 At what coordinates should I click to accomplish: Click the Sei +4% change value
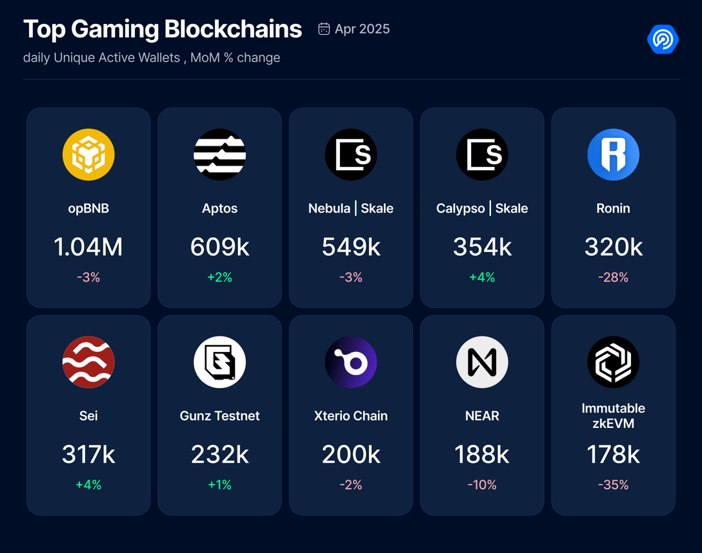[x=88, y=485]
